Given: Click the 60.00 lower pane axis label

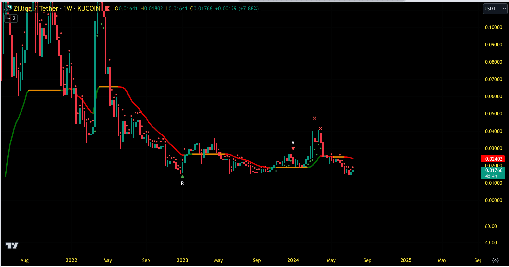Looking at the screenshot, I should (491, 226).
